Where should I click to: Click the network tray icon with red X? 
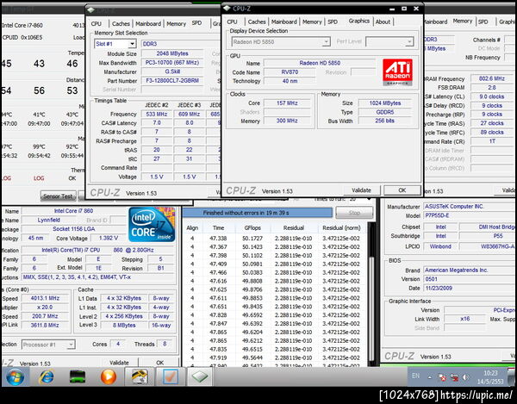[454, 377]
